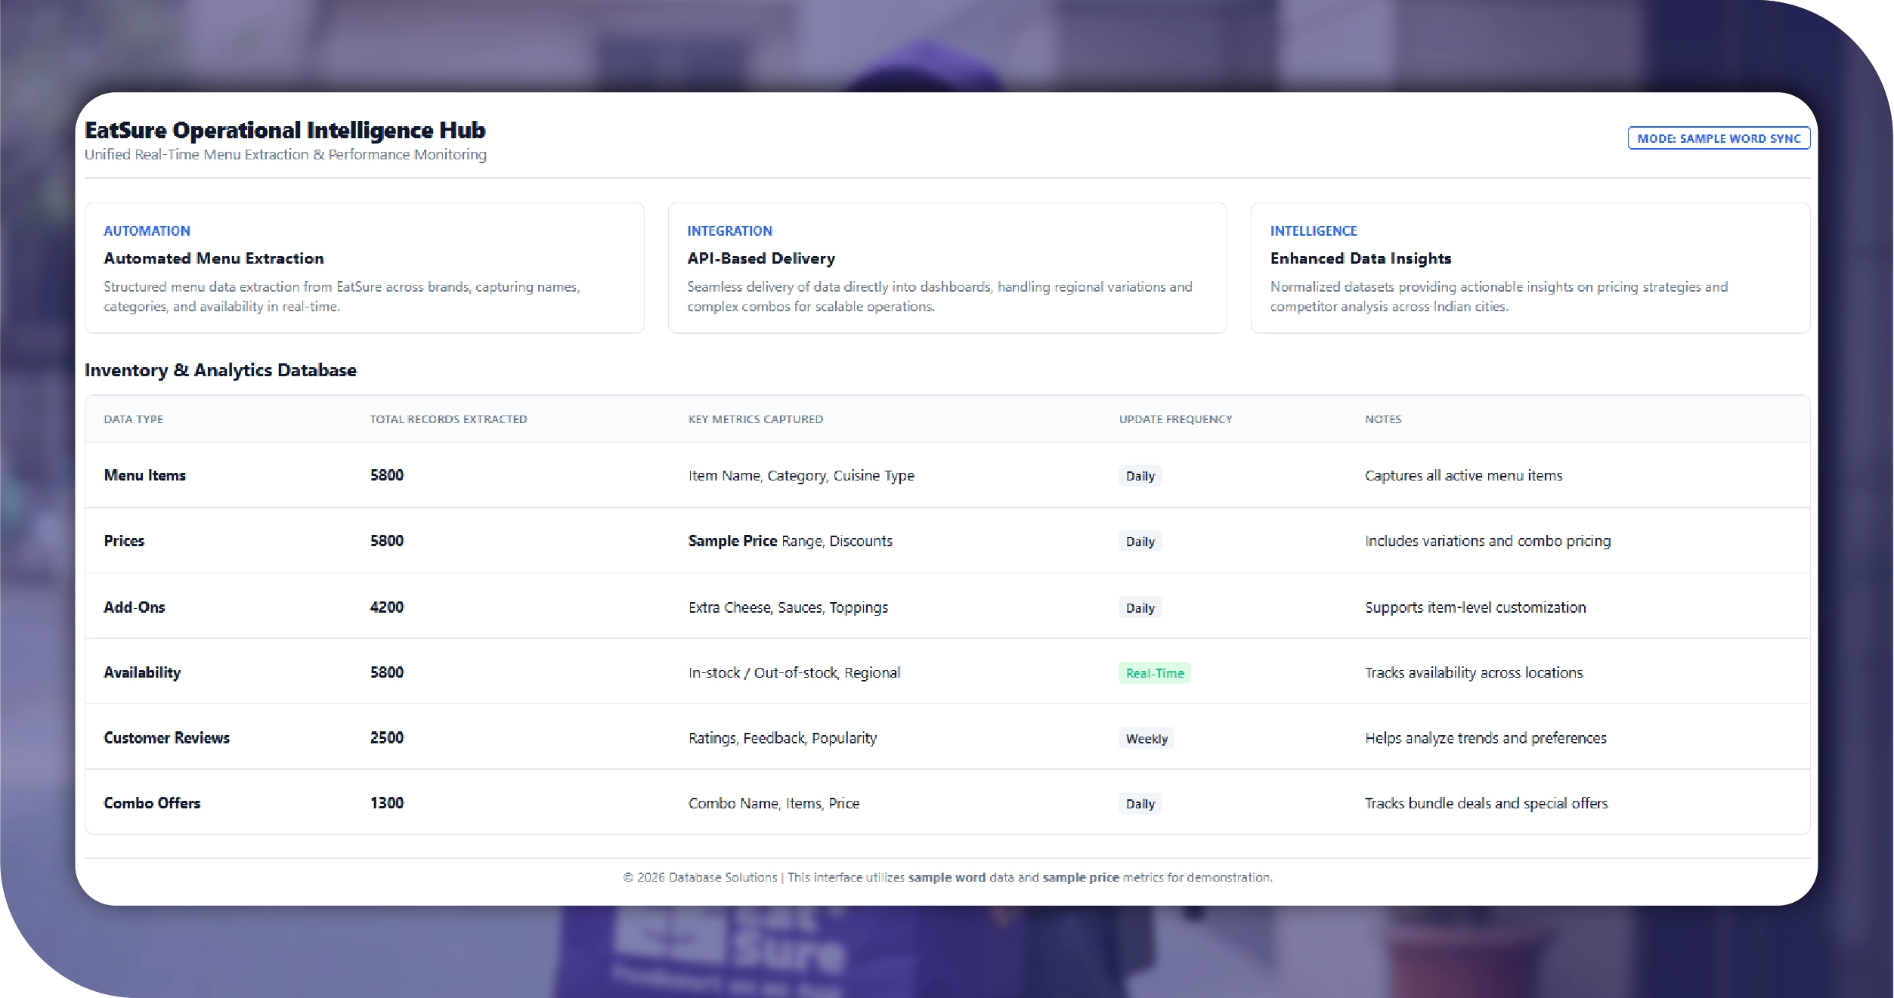Sort by TOTAL RECORDS EXTRACTED header
This screenshot has height=998, width=1894.
(x=448, y=419)
